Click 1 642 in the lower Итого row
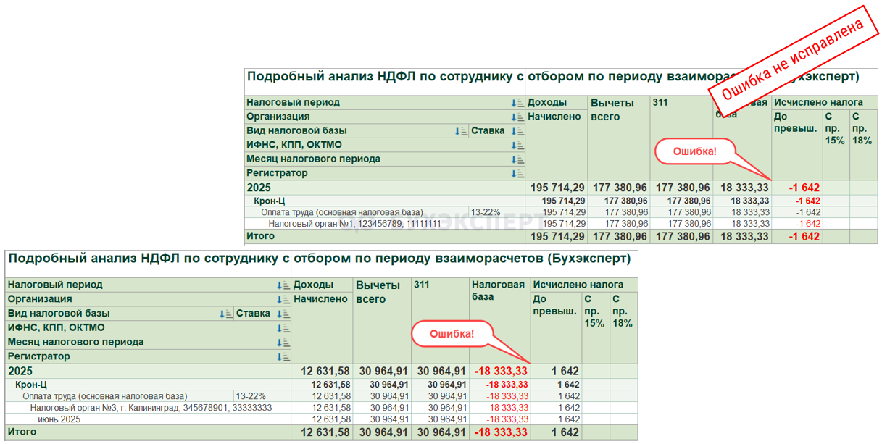 click(565, 432)
